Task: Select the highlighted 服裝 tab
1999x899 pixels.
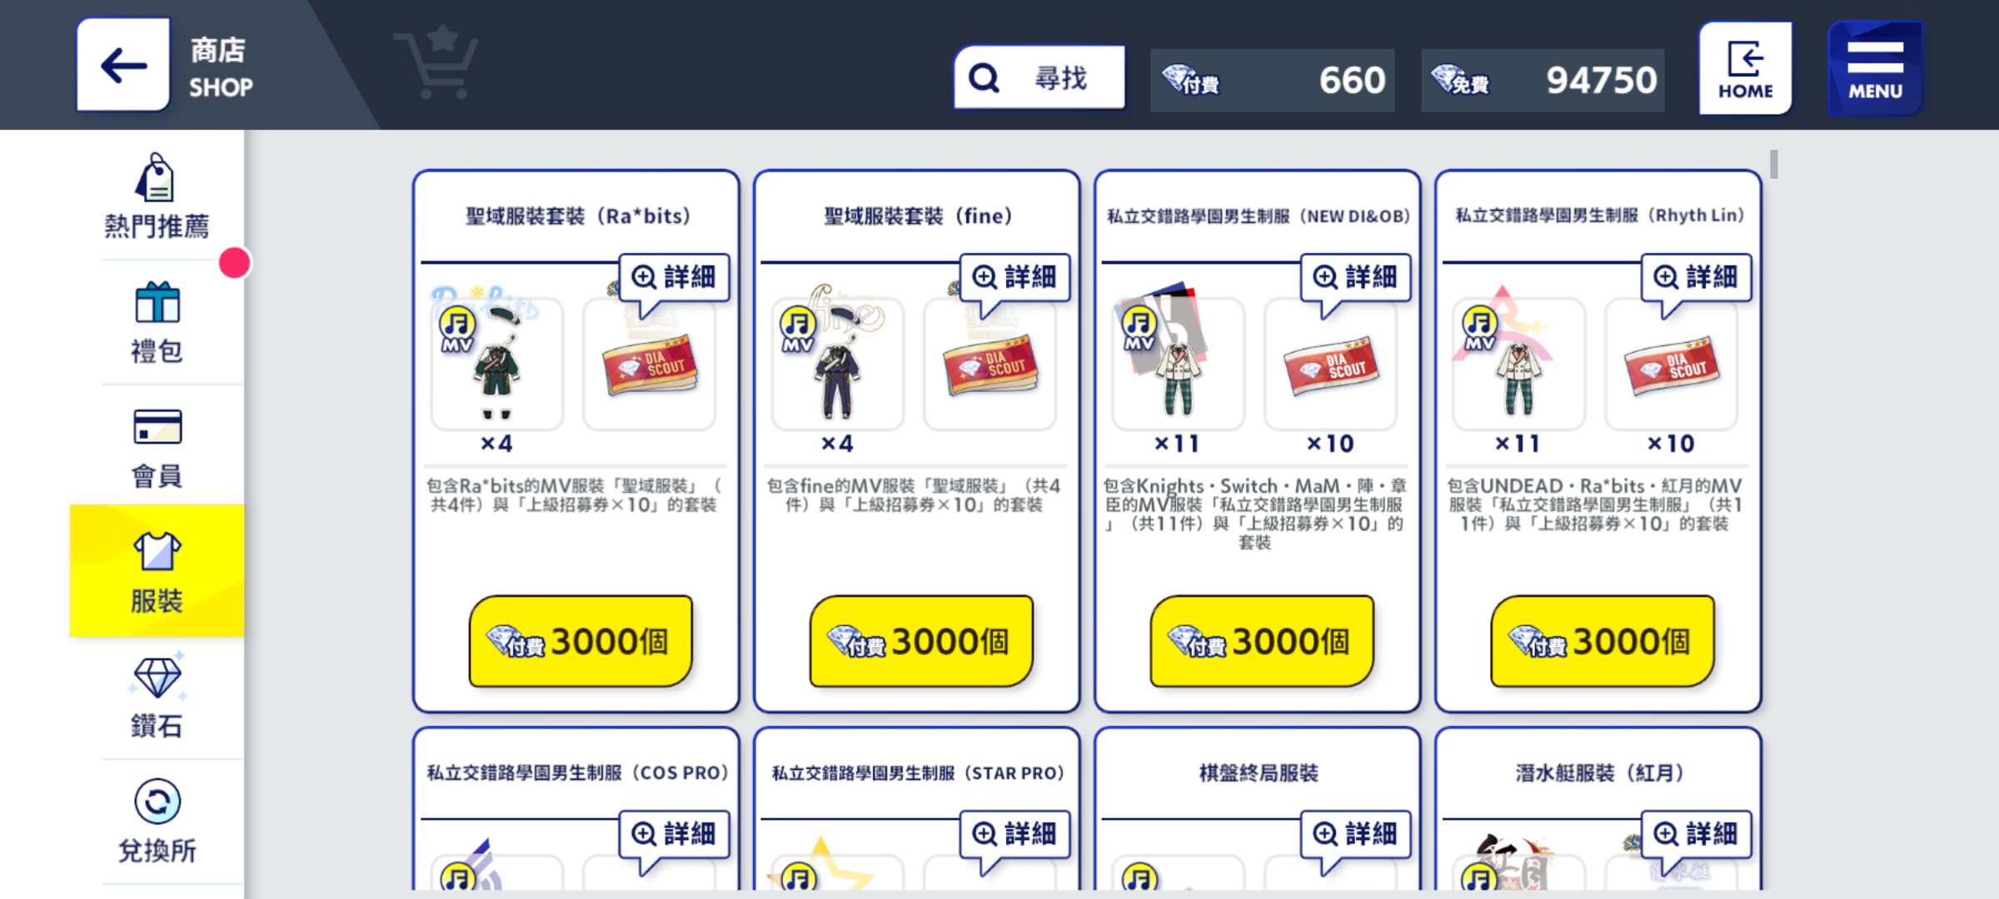Action: tap(157, 571)
